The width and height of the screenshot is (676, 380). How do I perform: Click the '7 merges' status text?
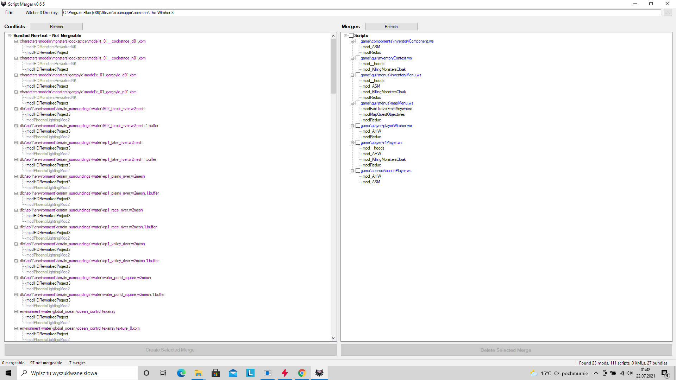[77, 363]
